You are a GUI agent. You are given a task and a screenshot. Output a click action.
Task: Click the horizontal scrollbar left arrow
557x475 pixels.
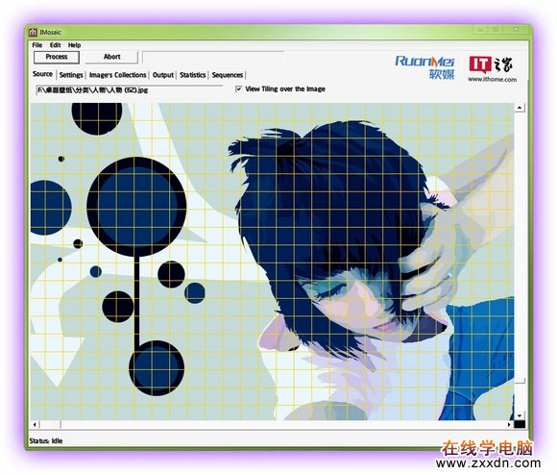click(x=35, y=424)
